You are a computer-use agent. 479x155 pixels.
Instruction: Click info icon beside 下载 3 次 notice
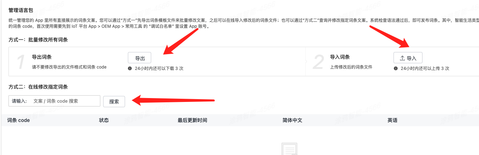coord(130,69)
